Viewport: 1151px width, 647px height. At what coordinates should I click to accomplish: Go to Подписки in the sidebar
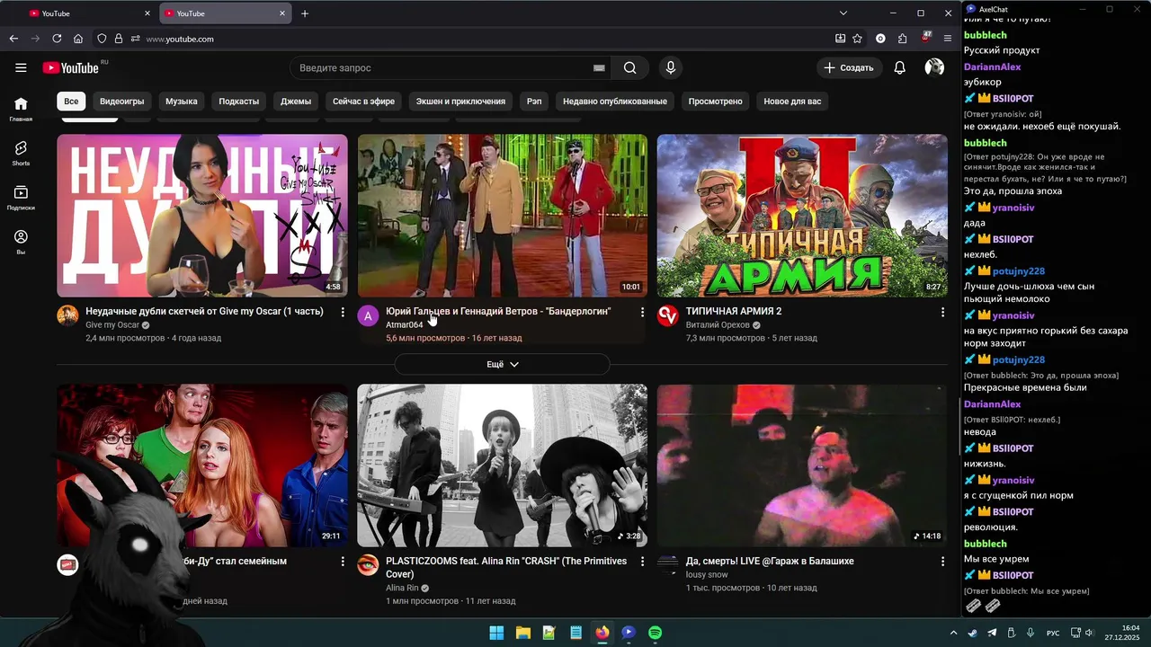click(x=21, y=198)
